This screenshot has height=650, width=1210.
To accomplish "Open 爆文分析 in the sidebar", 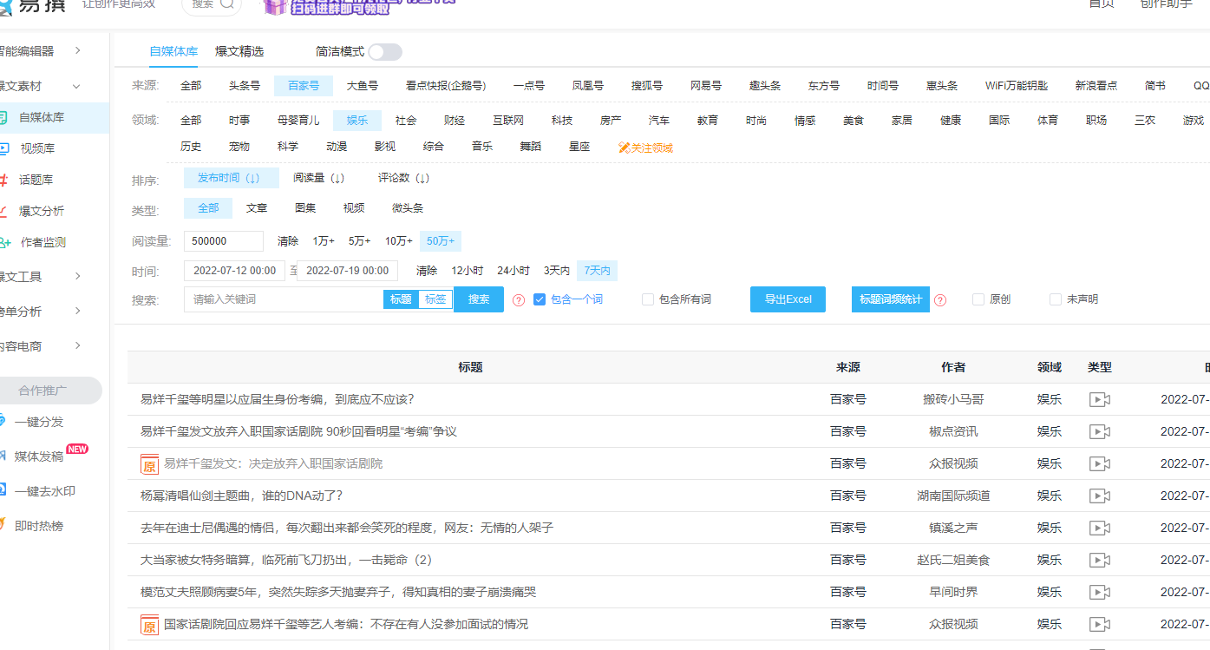I will pos(42,211).
